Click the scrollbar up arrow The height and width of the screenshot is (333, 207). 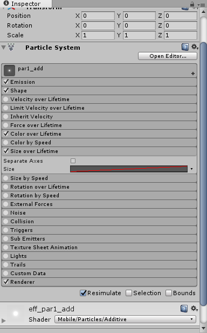203,12
